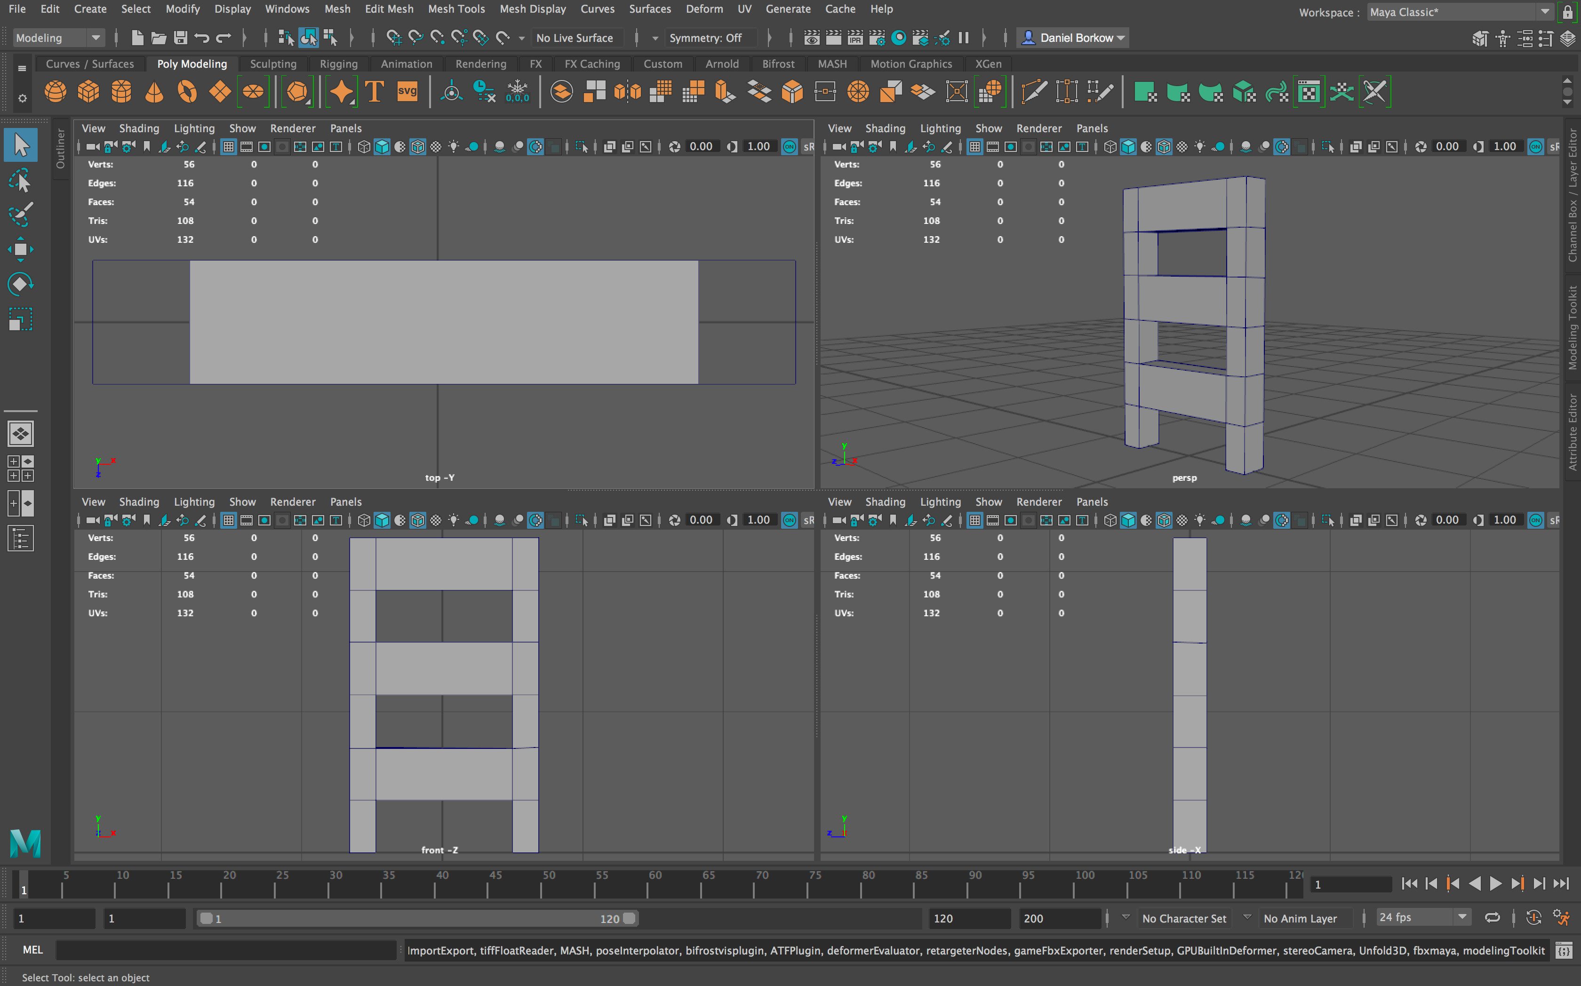This screenshot has width=1581, height=986.
Task: Open Panels menu in front panel
Action: [x=346, y=502]
